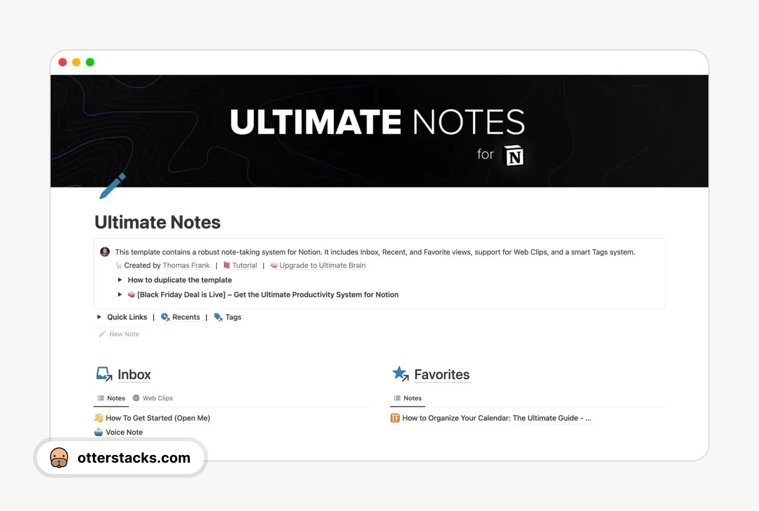Click the Notion logo in the banner
Viewport: 759px width, 511px height.
pyautogui.click(x=514, y=156)
